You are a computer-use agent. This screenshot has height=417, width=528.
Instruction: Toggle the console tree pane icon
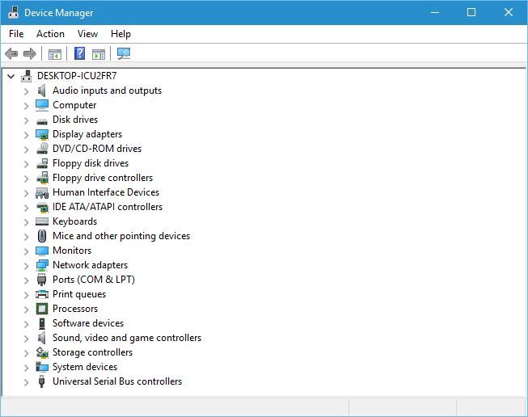click(55, 54)
